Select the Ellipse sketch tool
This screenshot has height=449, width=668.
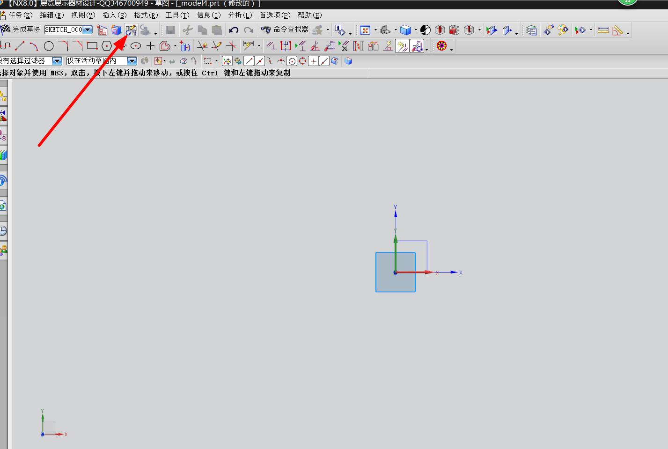pyautogui.click(x=136, y=46)
